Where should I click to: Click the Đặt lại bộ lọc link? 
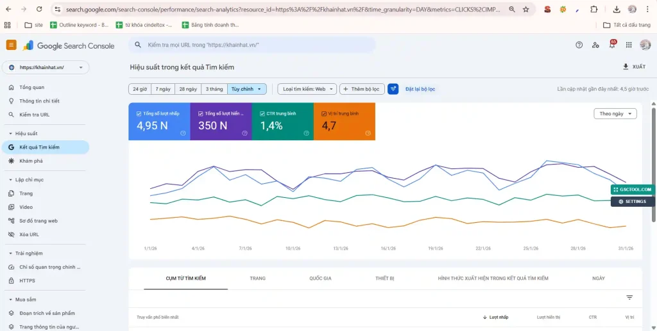point(420,89)
